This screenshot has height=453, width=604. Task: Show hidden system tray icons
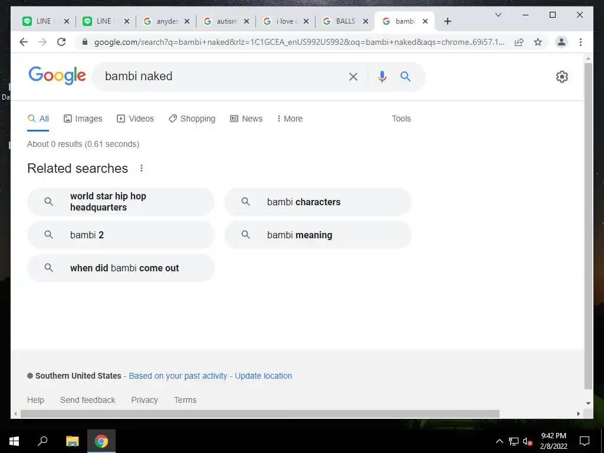[x=499, y=441]
